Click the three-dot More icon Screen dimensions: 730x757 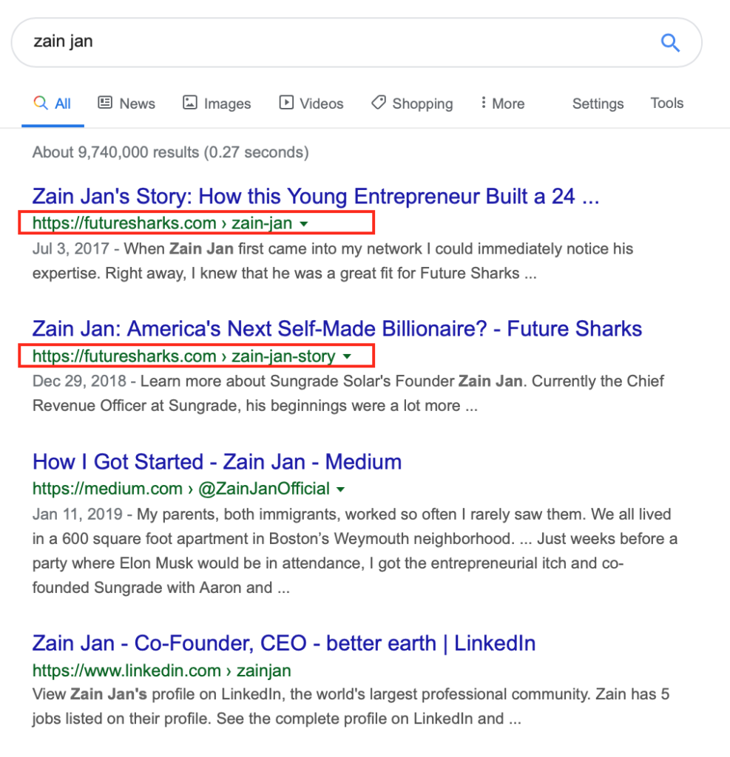[483, 102]
